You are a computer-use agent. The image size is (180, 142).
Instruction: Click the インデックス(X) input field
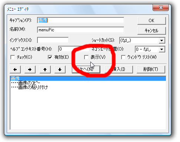(53, 40)
